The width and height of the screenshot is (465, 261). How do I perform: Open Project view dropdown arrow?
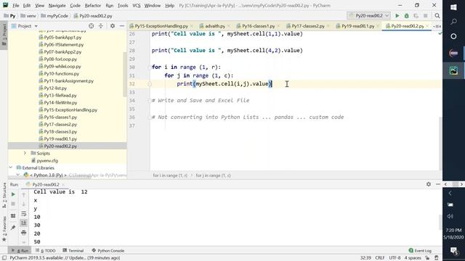(x=36, y=26)
